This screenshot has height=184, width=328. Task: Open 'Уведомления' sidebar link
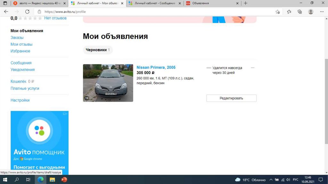pos(23,70)
